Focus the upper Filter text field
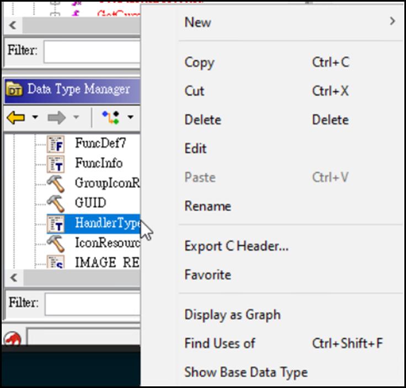This screenshot has width=406, height=388. pos(92,52)
